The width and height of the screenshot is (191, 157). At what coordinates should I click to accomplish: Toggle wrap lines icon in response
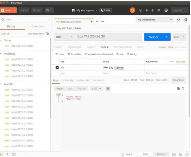point(108,89)
